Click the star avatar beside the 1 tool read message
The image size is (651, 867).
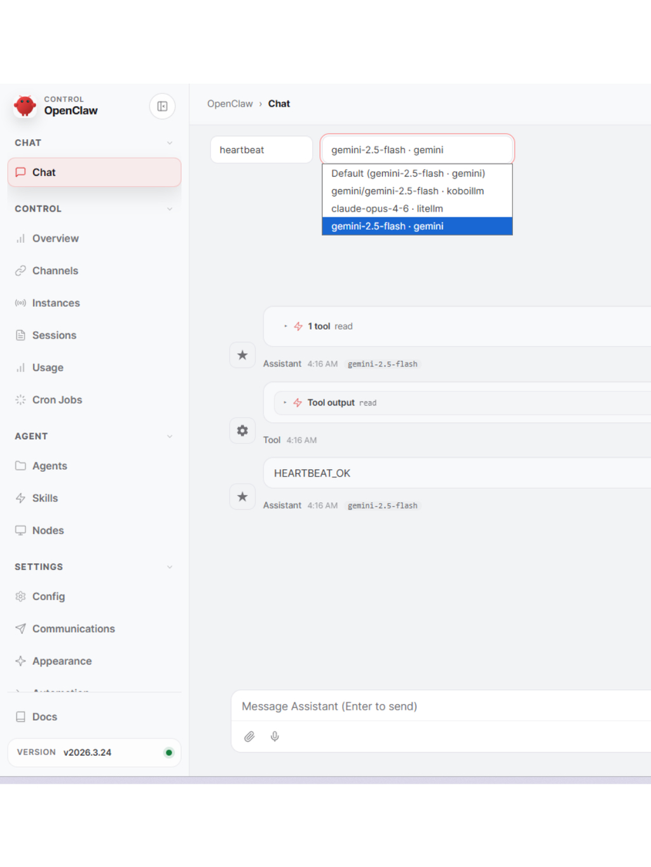pyautogui.click(x=242, y=355)
